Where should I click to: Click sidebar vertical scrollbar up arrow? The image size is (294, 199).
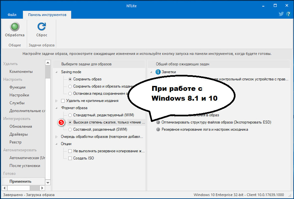[48, 63]
